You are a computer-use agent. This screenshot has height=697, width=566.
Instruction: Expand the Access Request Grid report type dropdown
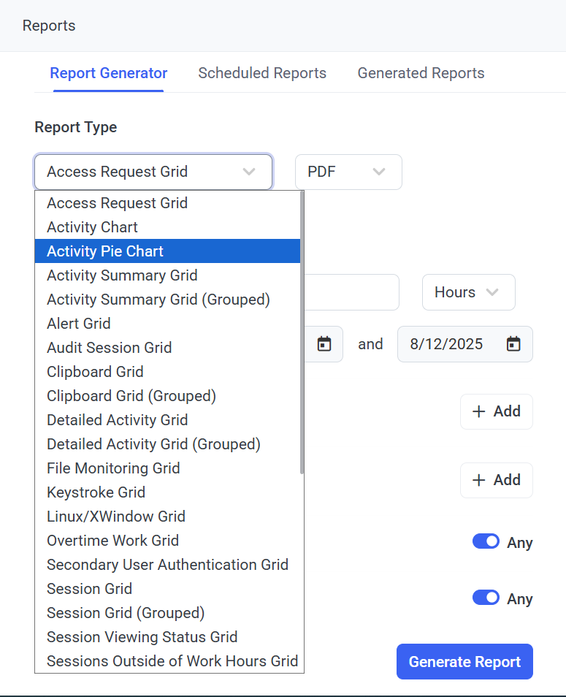click(153, 172)
